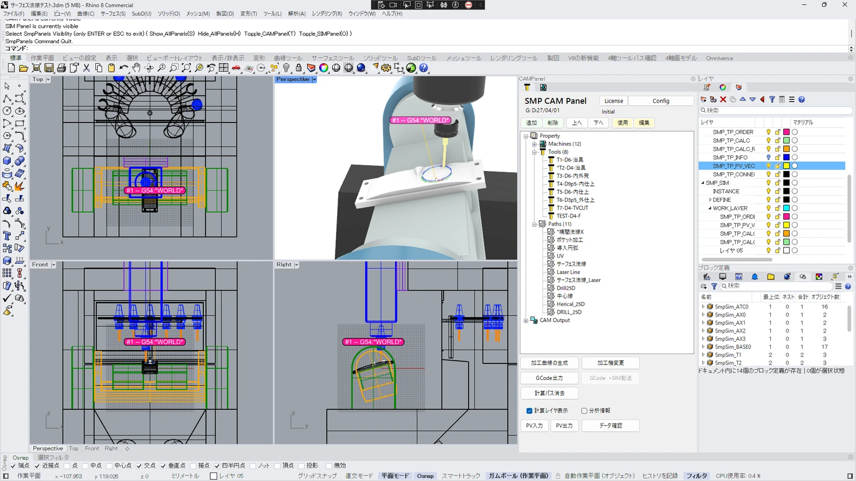The height and width of the screenshot is (481, 856).
Task: Select the ポケット加工 path in the tree
Action: tap(570, 240)
